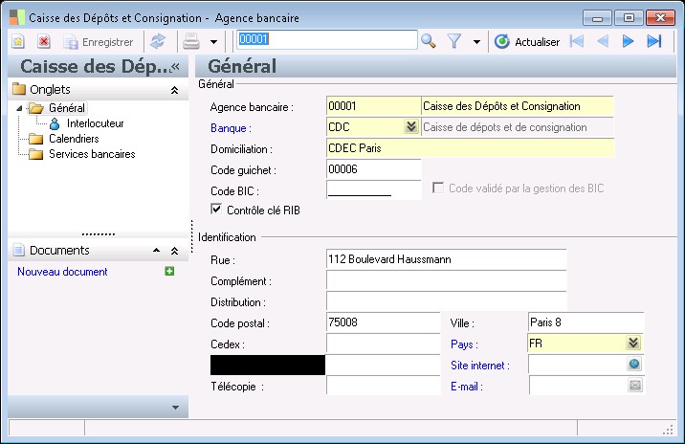685x444 pixels.
Task: Click the E-mail envelope icon
Action: click(x=633, y=386)
